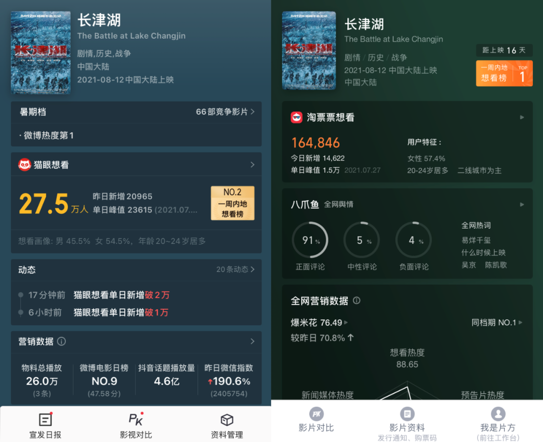Tap 微博电影日榜 NO.9 stat
The width and height of the screenshot is (543, 442).
pos(104,380)
